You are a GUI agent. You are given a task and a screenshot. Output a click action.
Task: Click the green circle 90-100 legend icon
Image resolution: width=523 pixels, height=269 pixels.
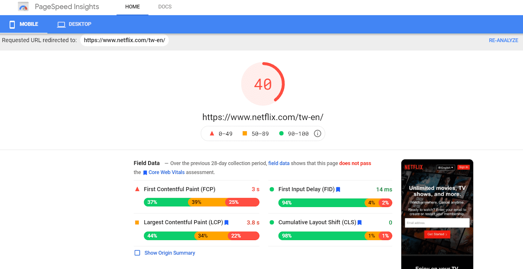[281, 133]
